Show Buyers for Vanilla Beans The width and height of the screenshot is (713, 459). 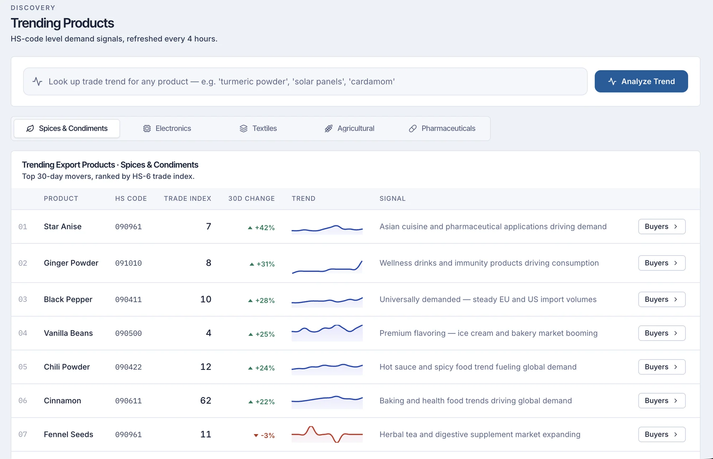(662, 333)
